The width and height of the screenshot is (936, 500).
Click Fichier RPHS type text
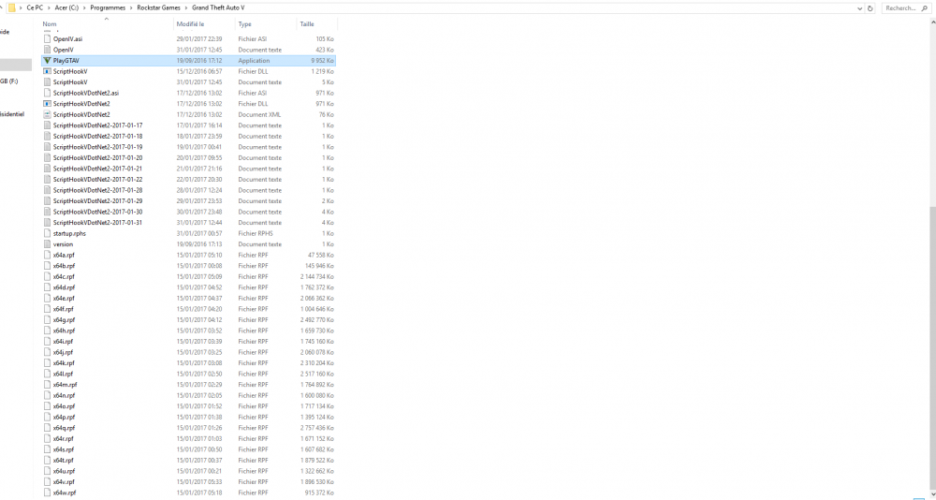pos(255,233)
